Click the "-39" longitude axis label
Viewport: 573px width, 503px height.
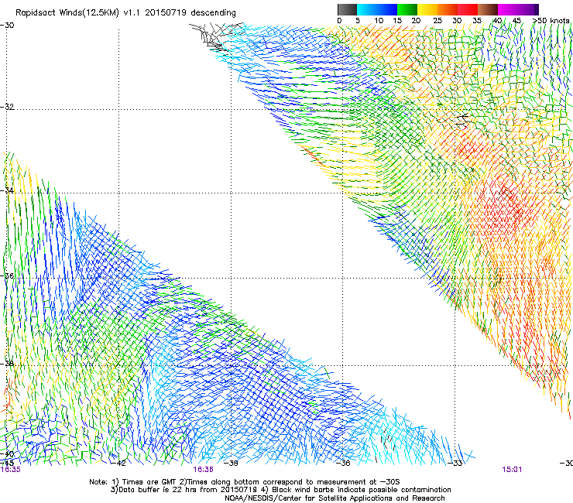point(231,464)
